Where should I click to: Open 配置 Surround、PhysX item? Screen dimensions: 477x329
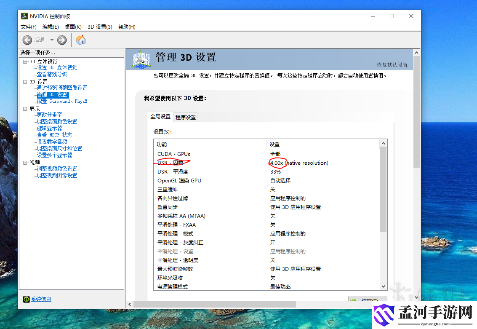click(62, 102)
